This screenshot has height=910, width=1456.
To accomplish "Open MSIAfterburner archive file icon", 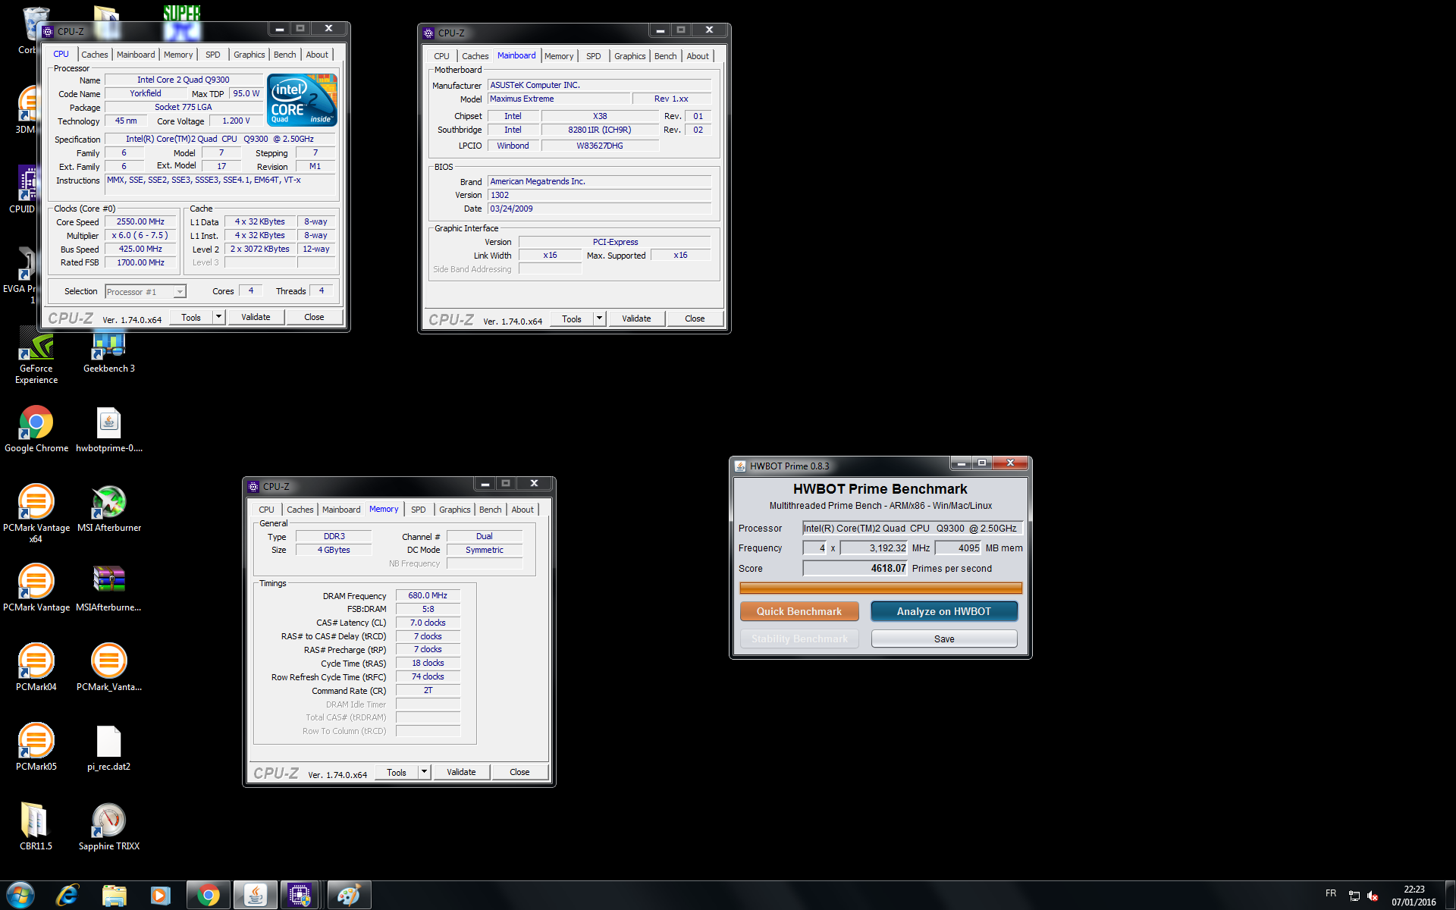I will [x=109, y=588].
